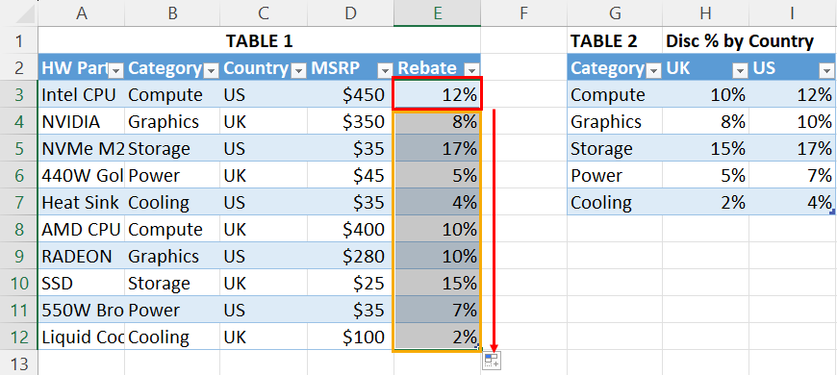
Task: Select the $450 MSRP cell
Action: 350,94
